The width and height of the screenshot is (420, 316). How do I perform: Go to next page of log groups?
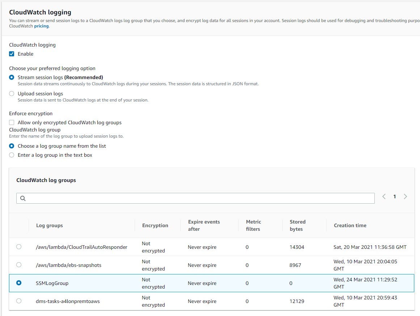pos(405,196)
